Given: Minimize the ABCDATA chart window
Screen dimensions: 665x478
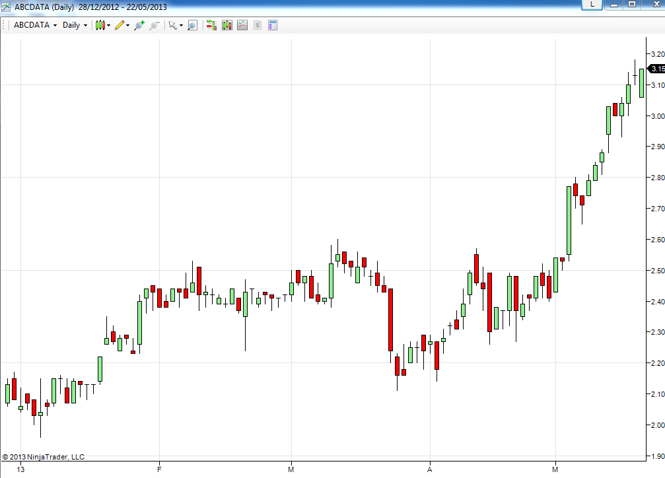Looking at the screenshot, I should coord(613,5).
